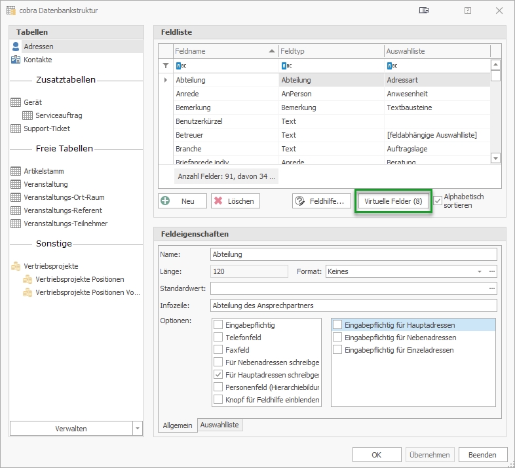
Task: Toggle Alphabetisch sortieren checkbox
Action: click(x=438, y=201)
